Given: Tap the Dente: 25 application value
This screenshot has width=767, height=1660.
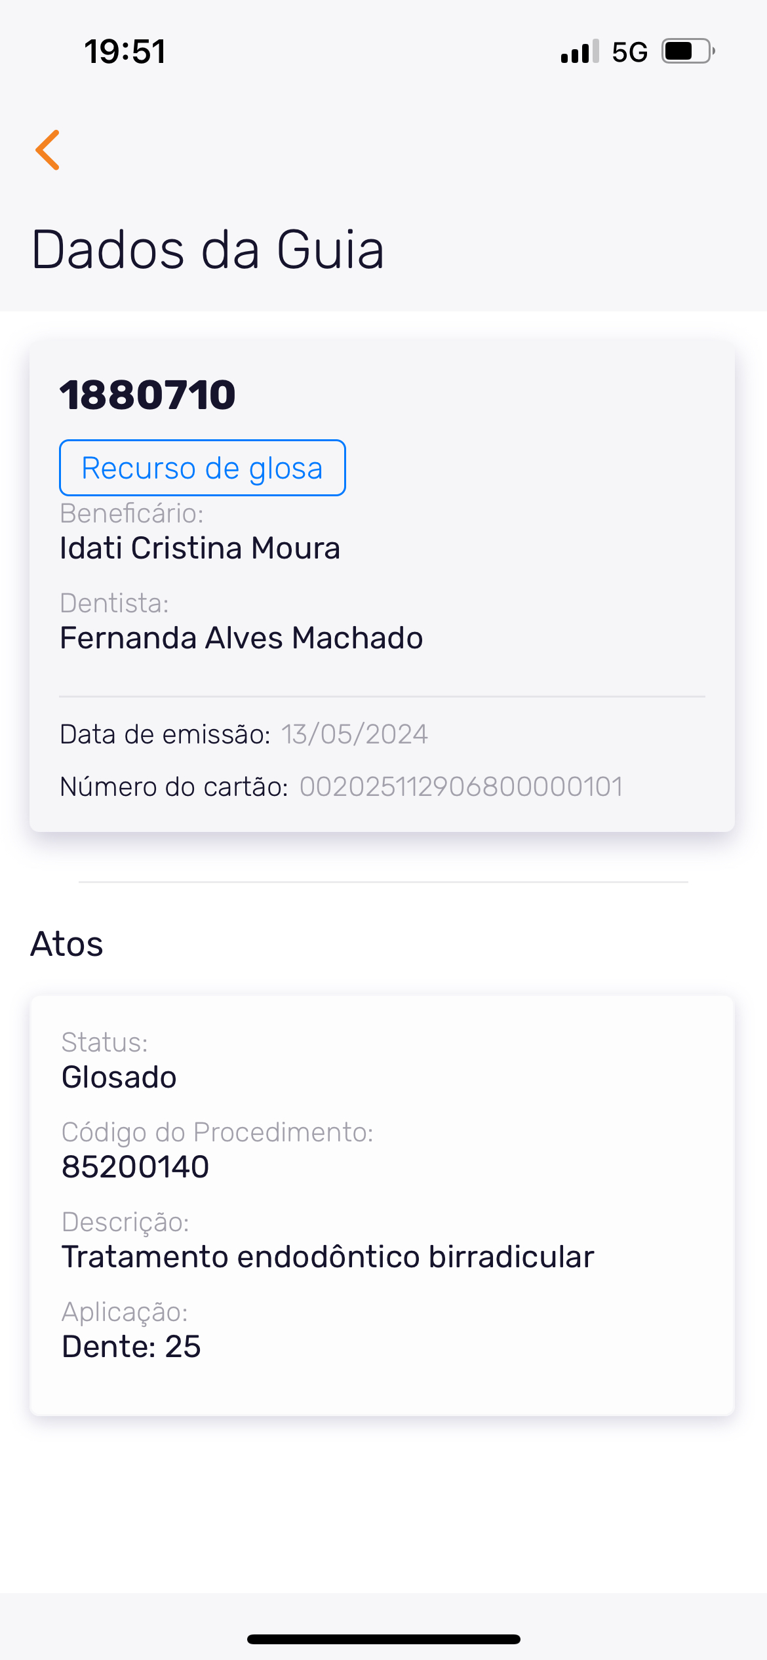Looking at the screenshot, I should click(x=131, y=1347).
